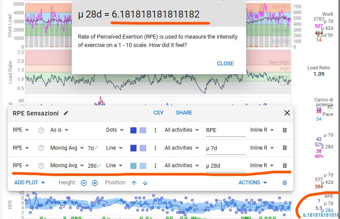This screenshot has width=340, height=219.
Task: Open the ADD PLOT menu
Action: coord(30,183)
